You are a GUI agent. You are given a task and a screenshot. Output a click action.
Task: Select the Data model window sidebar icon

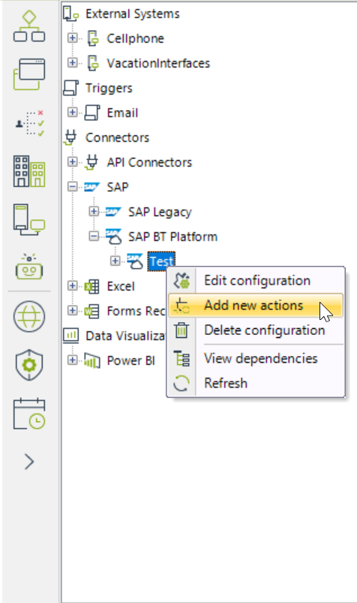coord(29,74)
